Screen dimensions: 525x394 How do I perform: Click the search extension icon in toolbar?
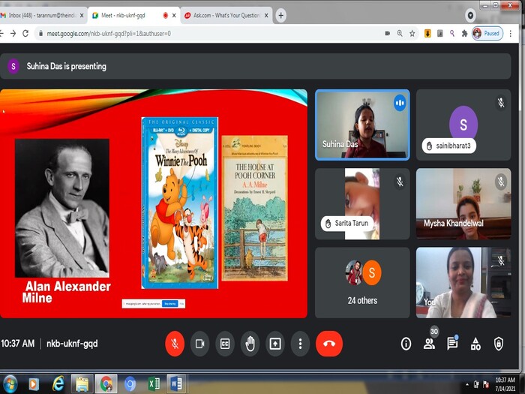[452, 33]
